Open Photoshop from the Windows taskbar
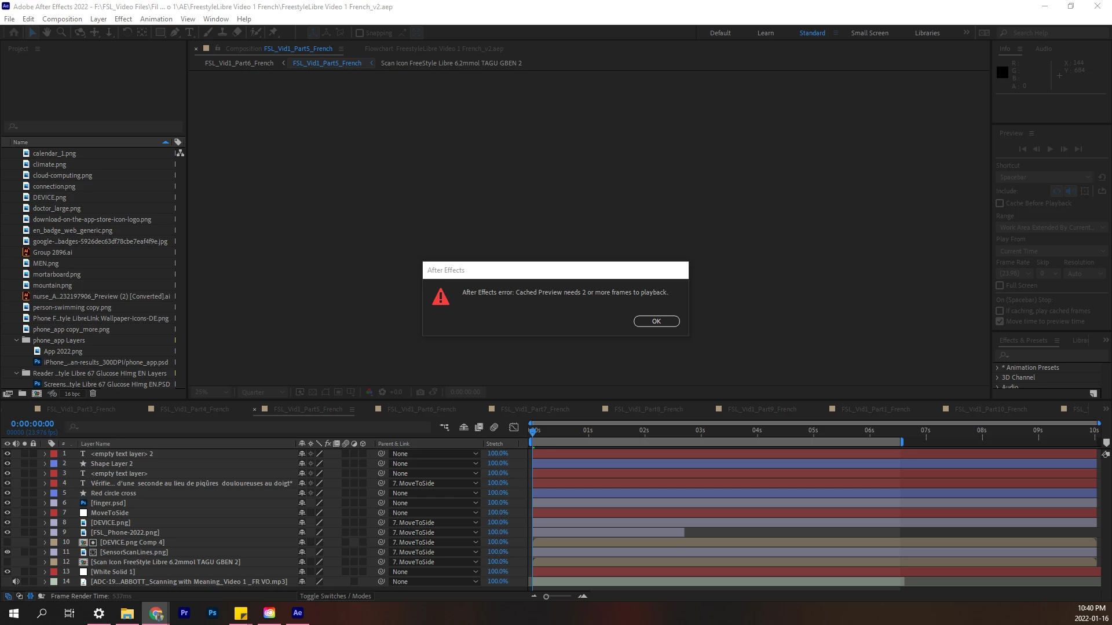The width and height of the screenshot is (1112, 625). click(x=213, y=613)
